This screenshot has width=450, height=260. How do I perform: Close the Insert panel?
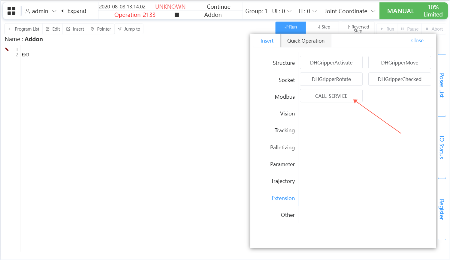tap(417, 40)
